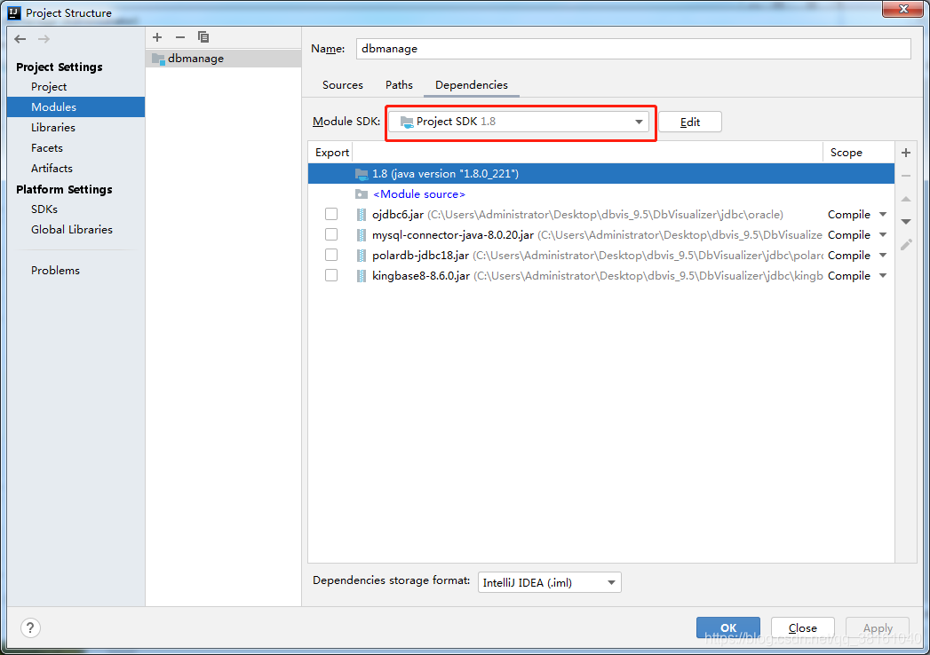Open Project settings section

49,87
